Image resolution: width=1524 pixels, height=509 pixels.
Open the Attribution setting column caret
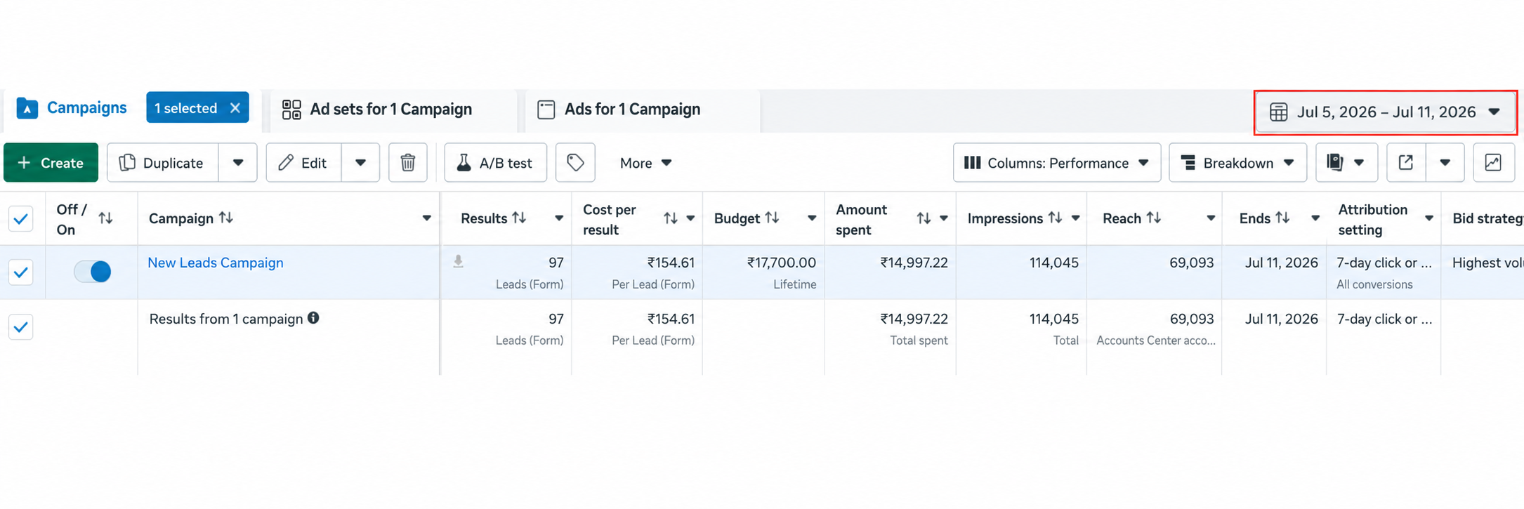[x=1428, y=219]
